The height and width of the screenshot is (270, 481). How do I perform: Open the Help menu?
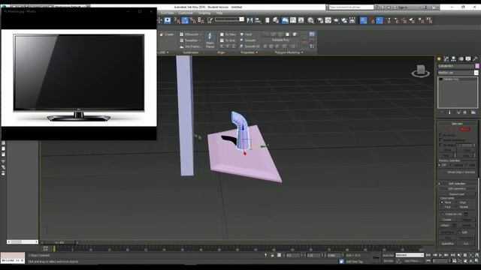[219, 13]
